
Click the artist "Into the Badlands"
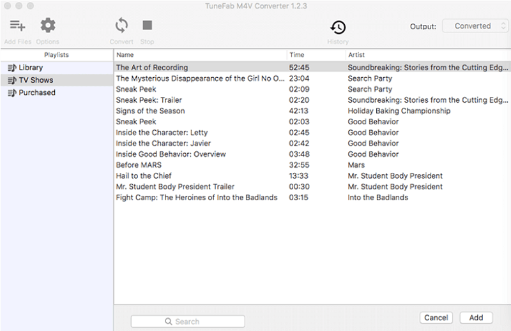click(x=378, y=197)
